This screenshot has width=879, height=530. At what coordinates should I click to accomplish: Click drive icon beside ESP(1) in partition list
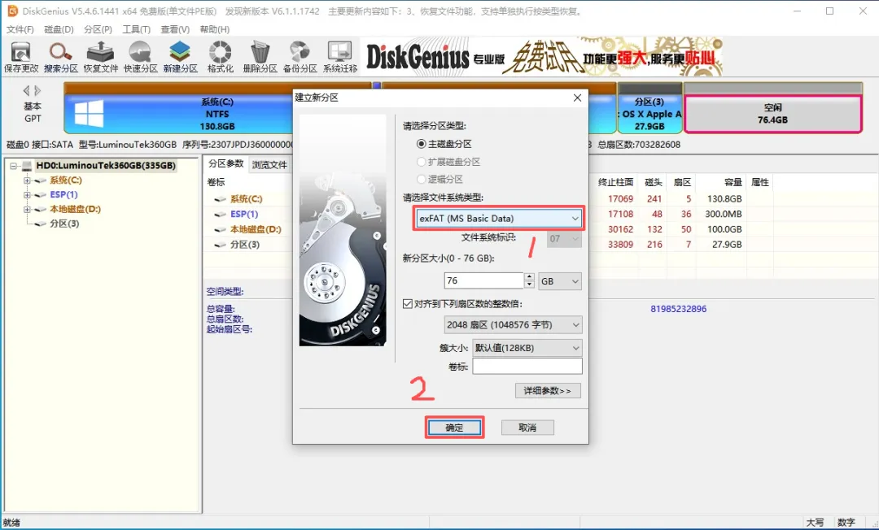click(221, 215)
